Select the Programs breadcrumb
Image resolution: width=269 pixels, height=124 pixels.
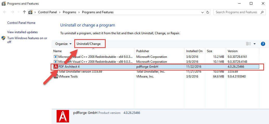[x=69, y=12]
